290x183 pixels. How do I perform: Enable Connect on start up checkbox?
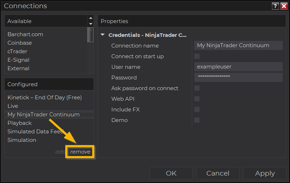197,56
